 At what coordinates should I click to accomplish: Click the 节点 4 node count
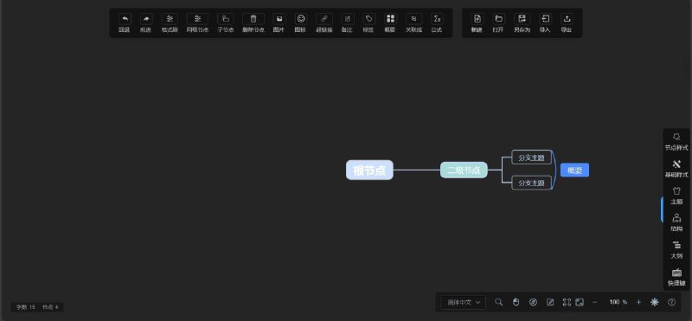click(x=50, y=307)
